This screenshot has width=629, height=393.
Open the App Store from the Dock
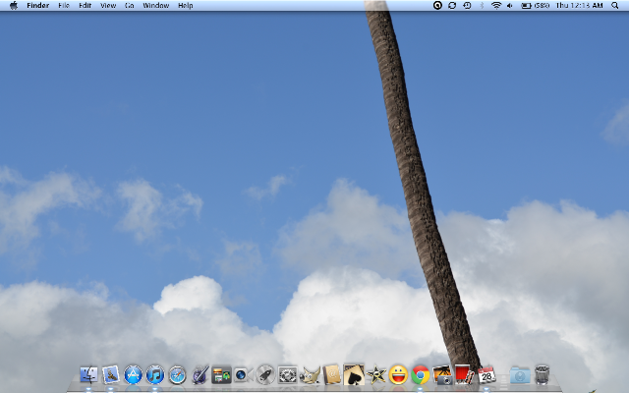point(133,375)
